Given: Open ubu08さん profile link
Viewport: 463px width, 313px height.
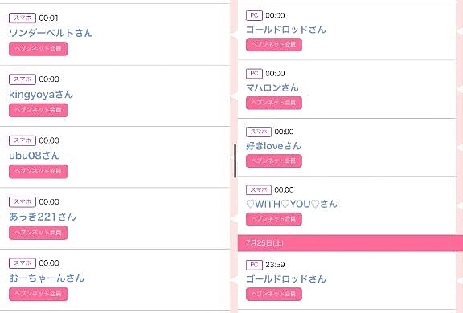Looking at the screenshot, I should (35, 156).
